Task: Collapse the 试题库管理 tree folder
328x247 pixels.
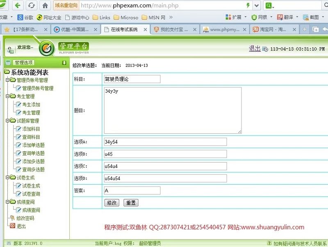Action: pyautogui.click(x=7, y=120)
